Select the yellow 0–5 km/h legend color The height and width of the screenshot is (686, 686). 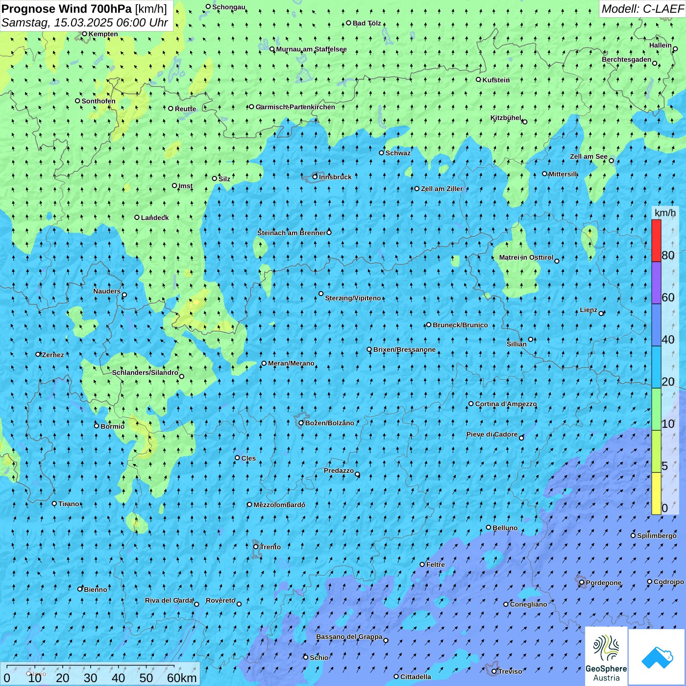pyautogui.click(x=656, y=493)
